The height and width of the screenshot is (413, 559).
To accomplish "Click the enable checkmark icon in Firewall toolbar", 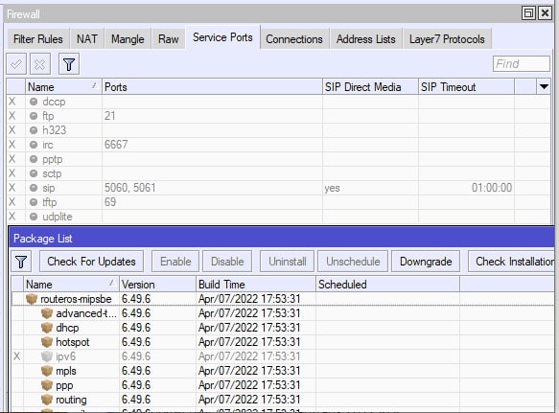I will (16, 64).
